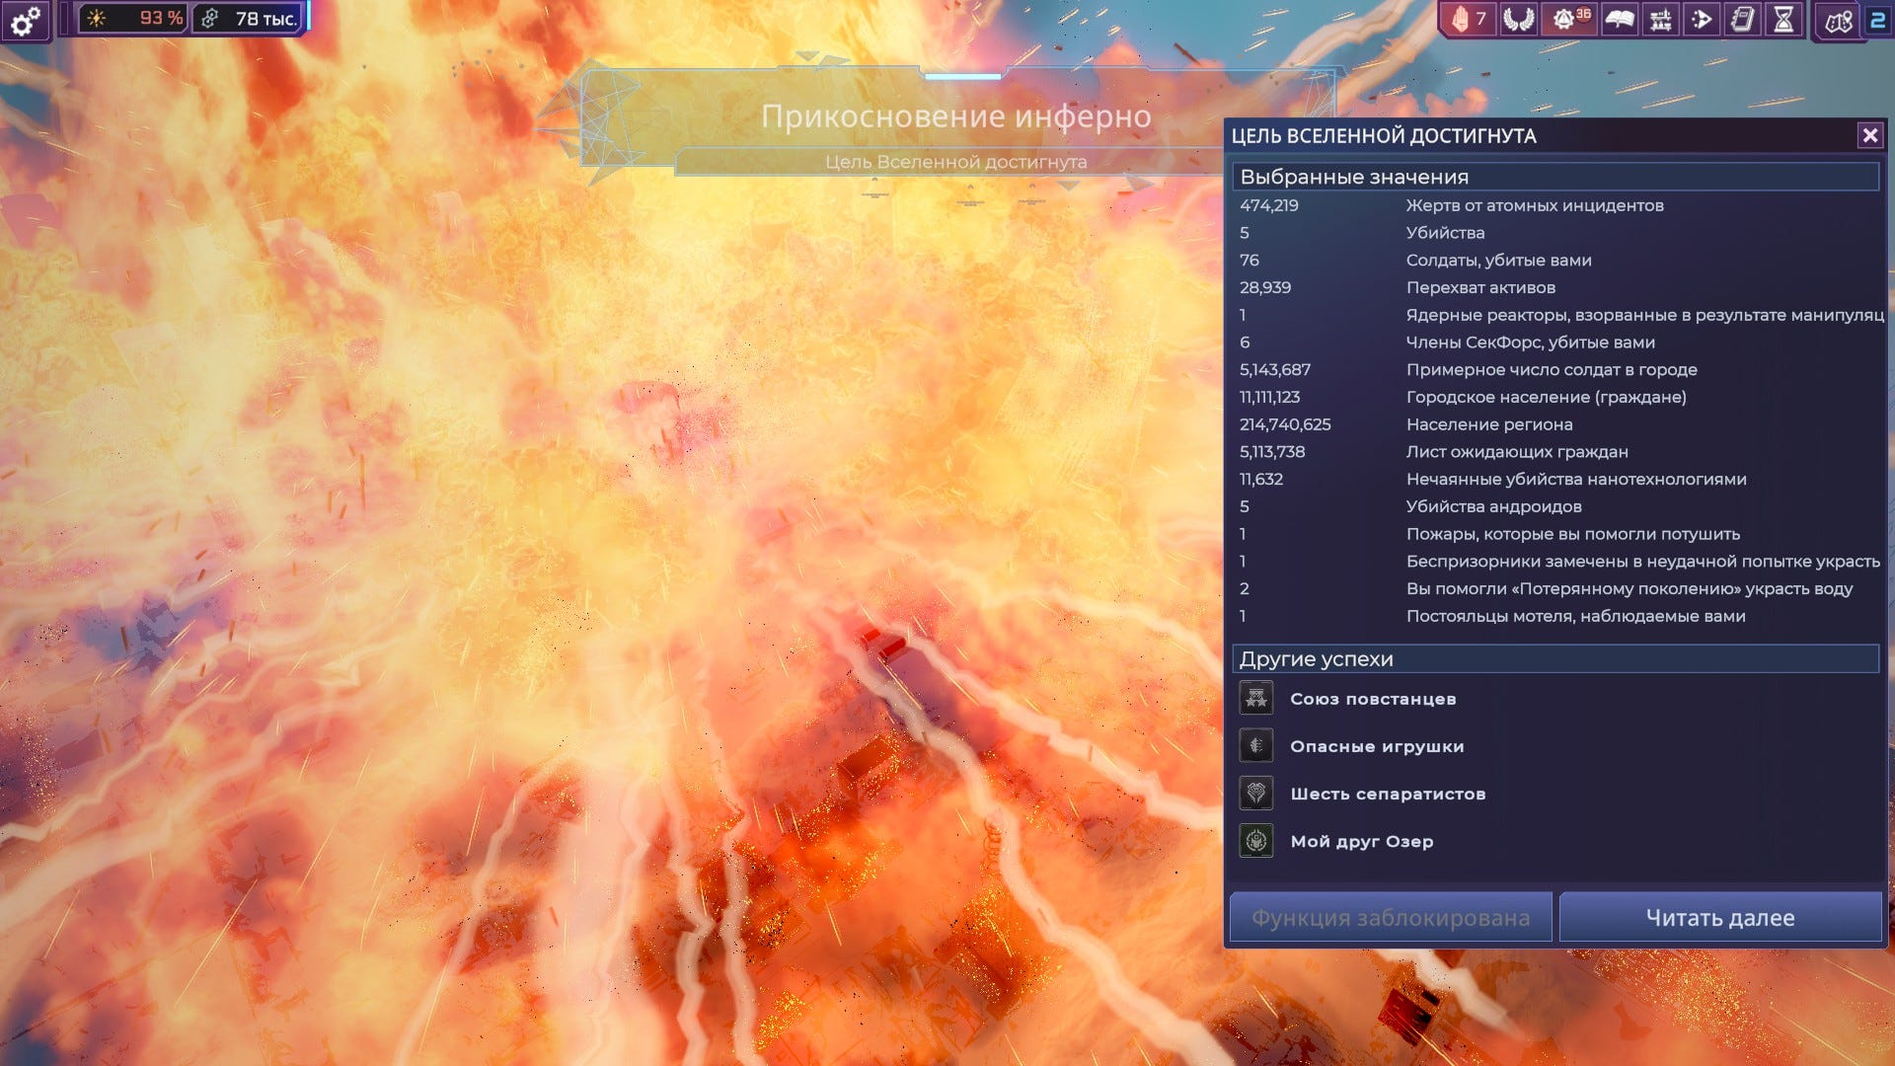Click the energy 93% indicator

[133, 19]
